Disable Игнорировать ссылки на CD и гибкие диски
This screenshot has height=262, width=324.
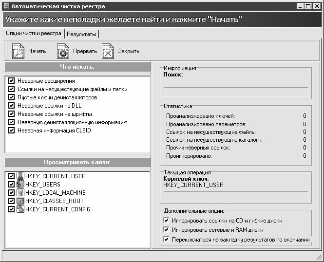click(x=167, y=221)
